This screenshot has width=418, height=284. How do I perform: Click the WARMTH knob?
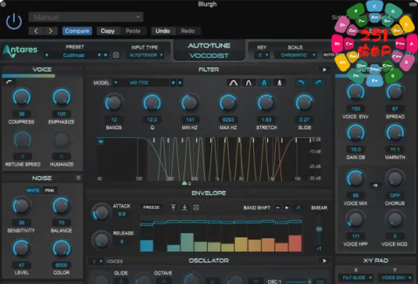[395, 133]
